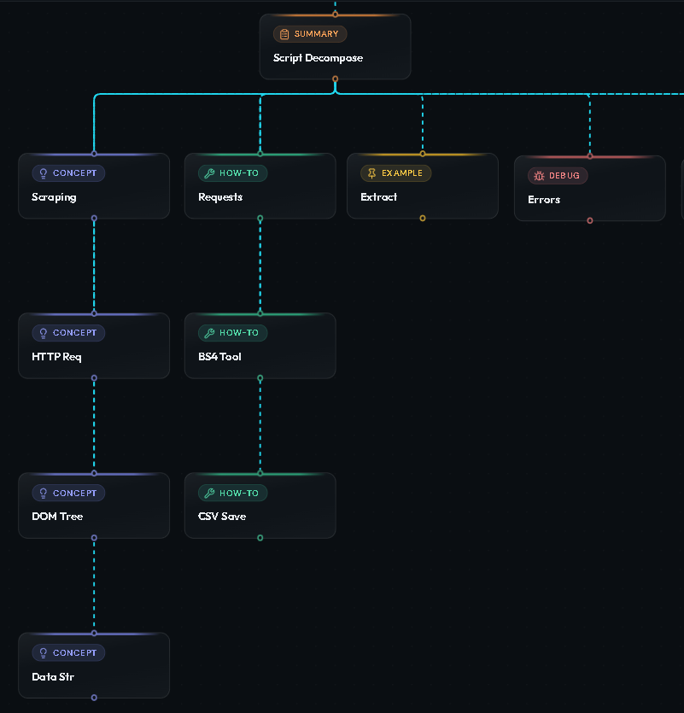Click the Scraping node title

54,197
